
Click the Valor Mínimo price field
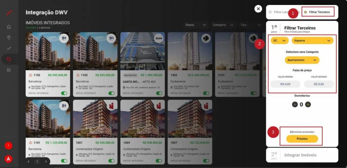pyautogui.click(x=285, y=84)
